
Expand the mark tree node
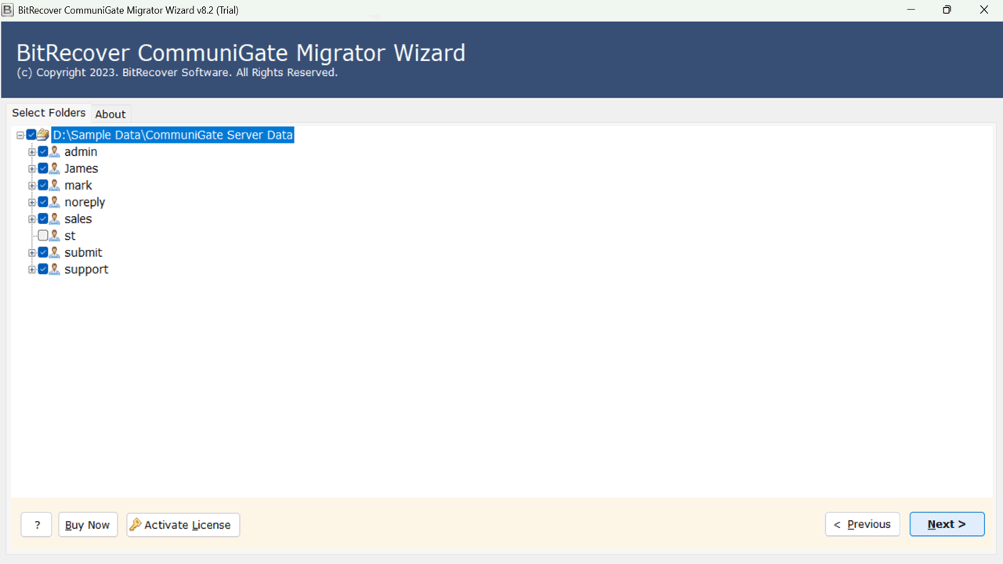point(32,186)
